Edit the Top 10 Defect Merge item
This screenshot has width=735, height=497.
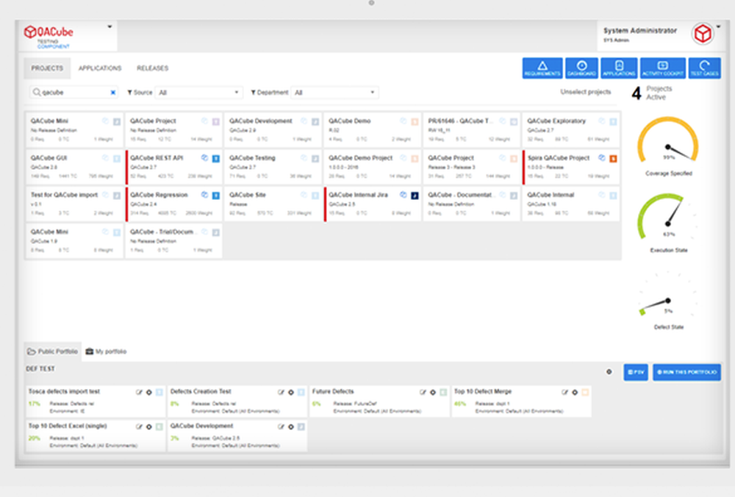[x=564, y=392]
